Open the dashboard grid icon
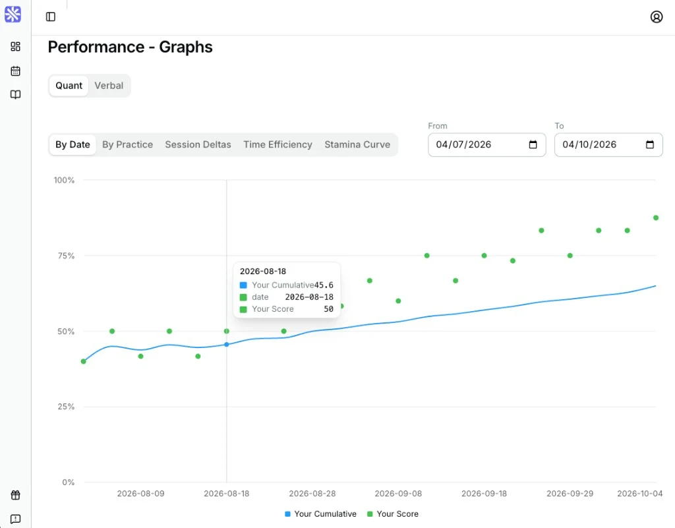 [16, 47]
